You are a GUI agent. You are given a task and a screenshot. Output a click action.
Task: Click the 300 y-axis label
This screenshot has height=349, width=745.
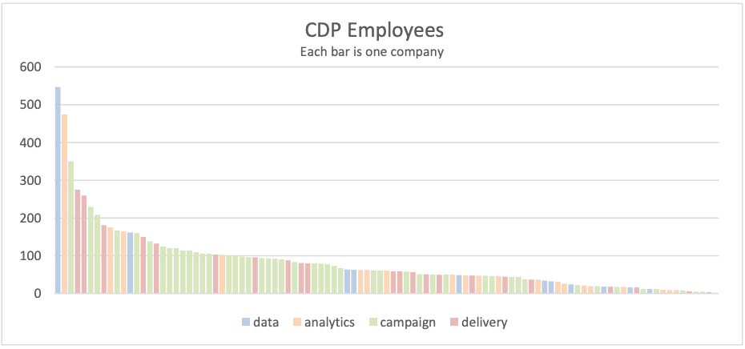30,181
